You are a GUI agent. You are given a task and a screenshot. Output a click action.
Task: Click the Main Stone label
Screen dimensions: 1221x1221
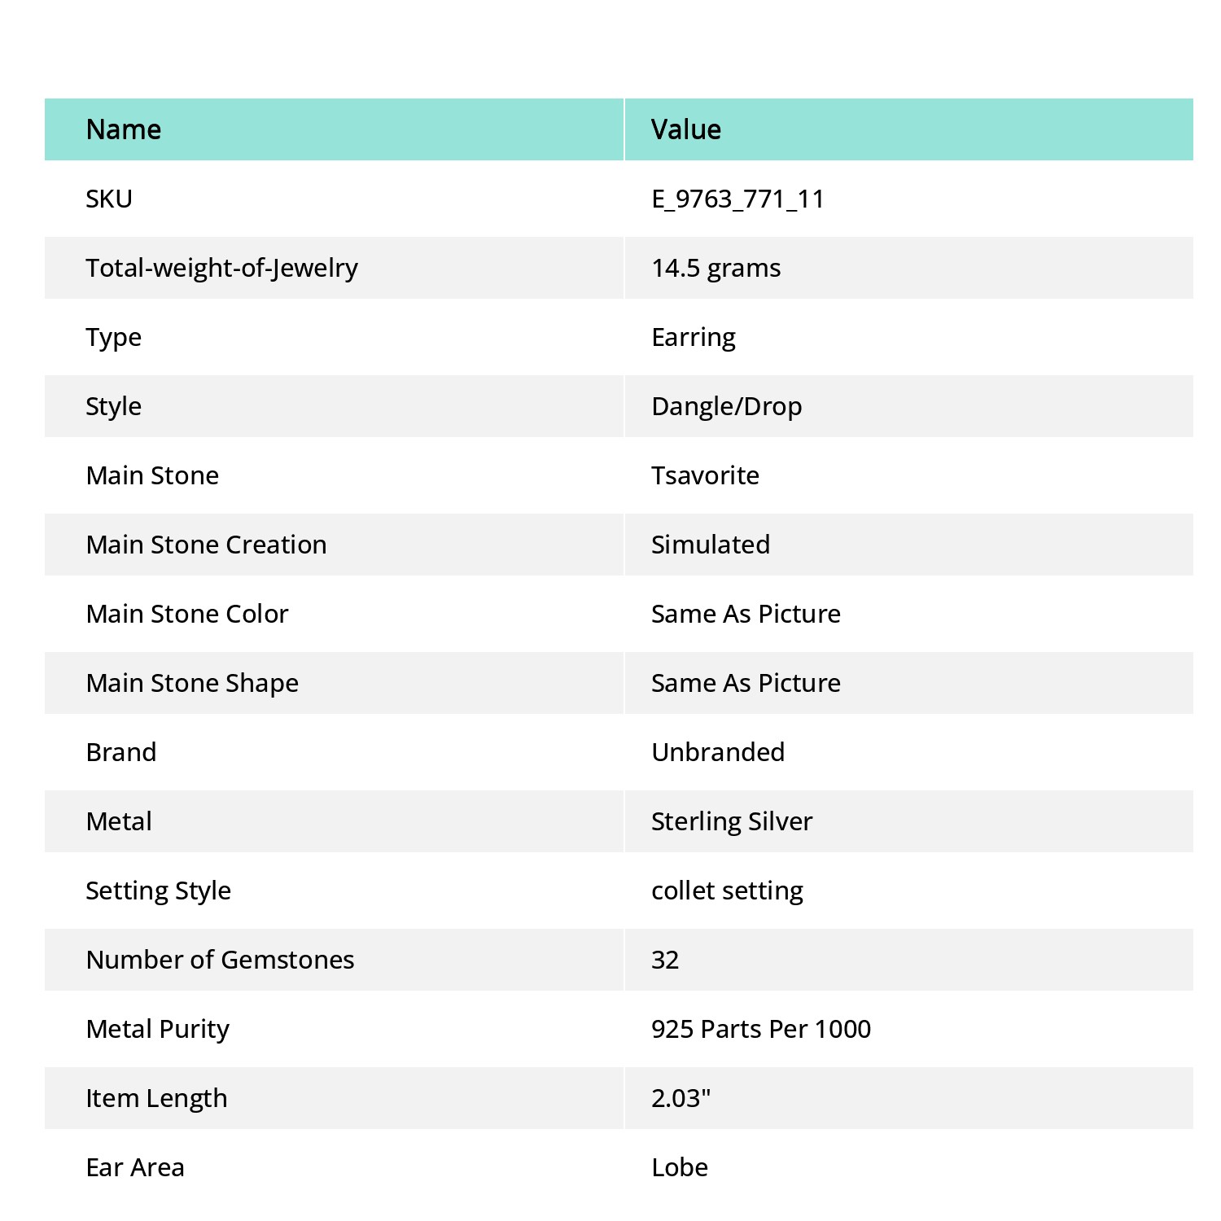[152, 475]
